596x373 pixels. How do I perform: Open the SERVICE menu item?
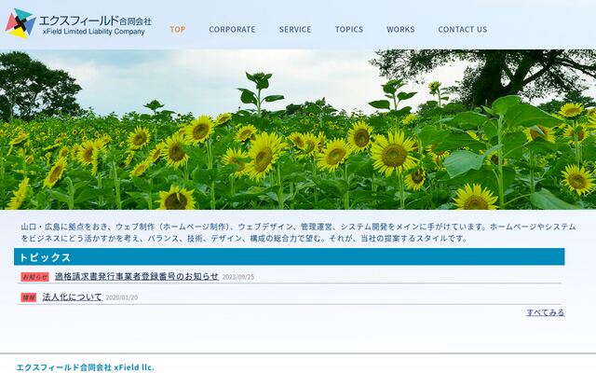[295, 29]
